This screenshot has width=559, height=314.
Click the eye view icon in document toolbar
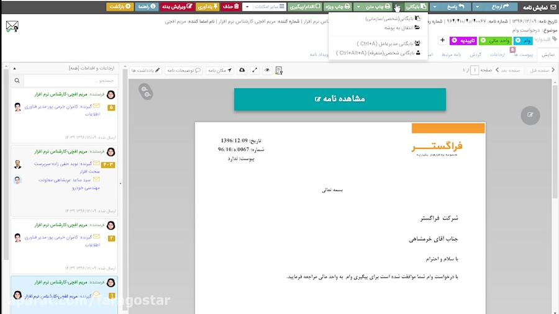(268, 70)
